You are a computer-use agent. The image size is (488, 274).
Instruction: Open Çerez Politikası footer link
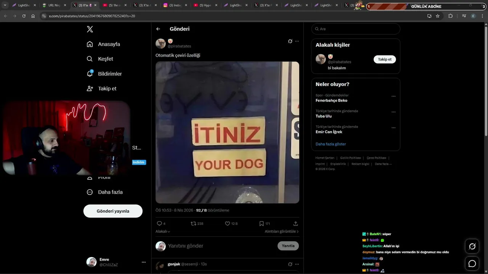click(x=376, y=158)
